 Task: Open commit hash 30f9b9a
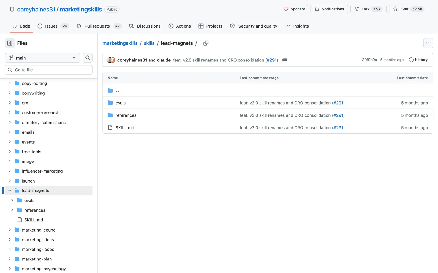[x=369, y=60]
